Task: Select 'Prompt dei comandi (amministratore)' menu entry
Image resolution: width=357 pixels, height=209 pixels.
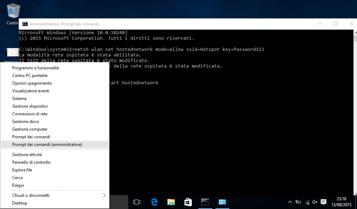Action: tap(47, 144)
